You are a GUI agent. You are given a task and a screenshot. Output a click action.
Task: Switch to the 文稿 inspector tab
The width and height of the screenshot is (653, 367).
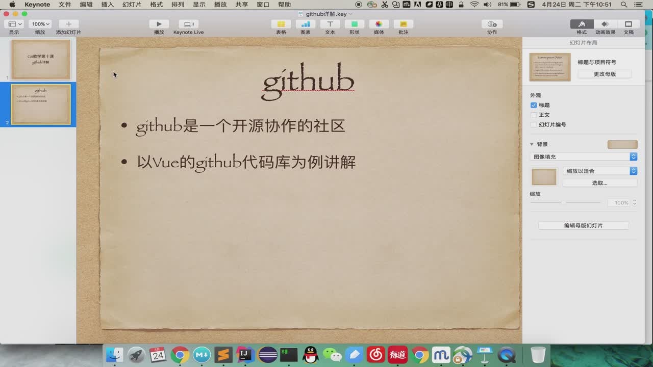[629, 24]
